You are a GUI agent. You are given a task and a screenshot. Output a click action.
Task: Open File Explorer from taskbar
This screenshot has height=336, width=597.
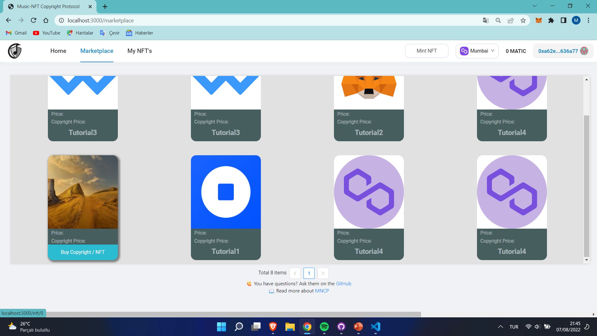pos(290,327)
